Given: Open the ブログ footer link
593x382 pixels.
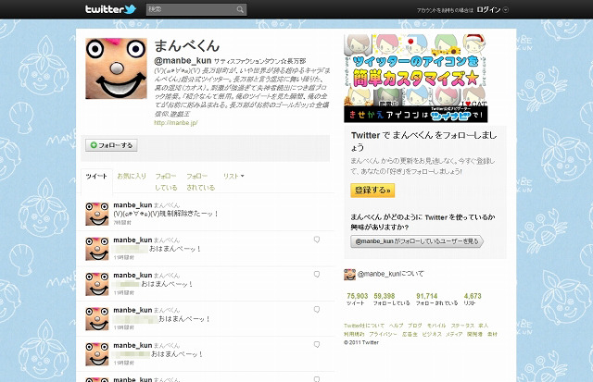Looking at the screenshot, I should 415,326.
